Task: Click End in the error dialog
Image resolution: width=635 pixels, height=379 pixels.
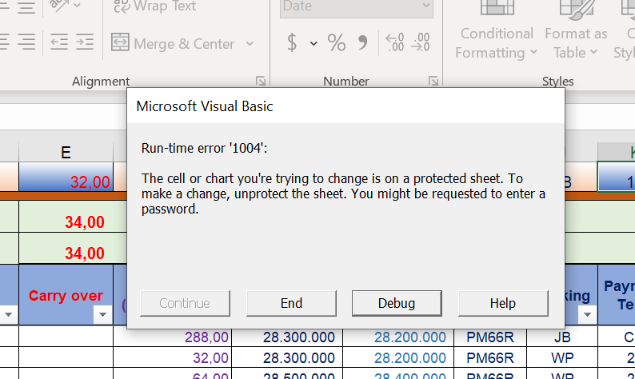Action: [291, 303]
